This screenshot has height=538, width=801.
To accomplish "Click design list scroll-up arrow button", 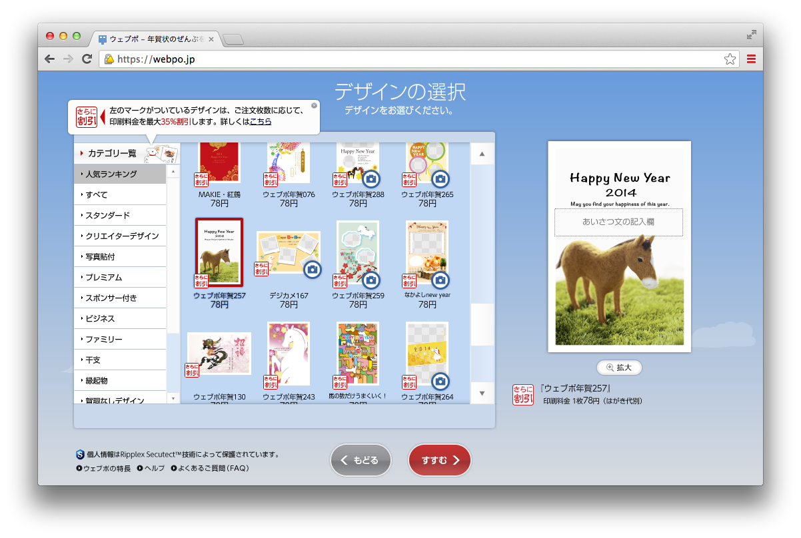I will 482,154.
